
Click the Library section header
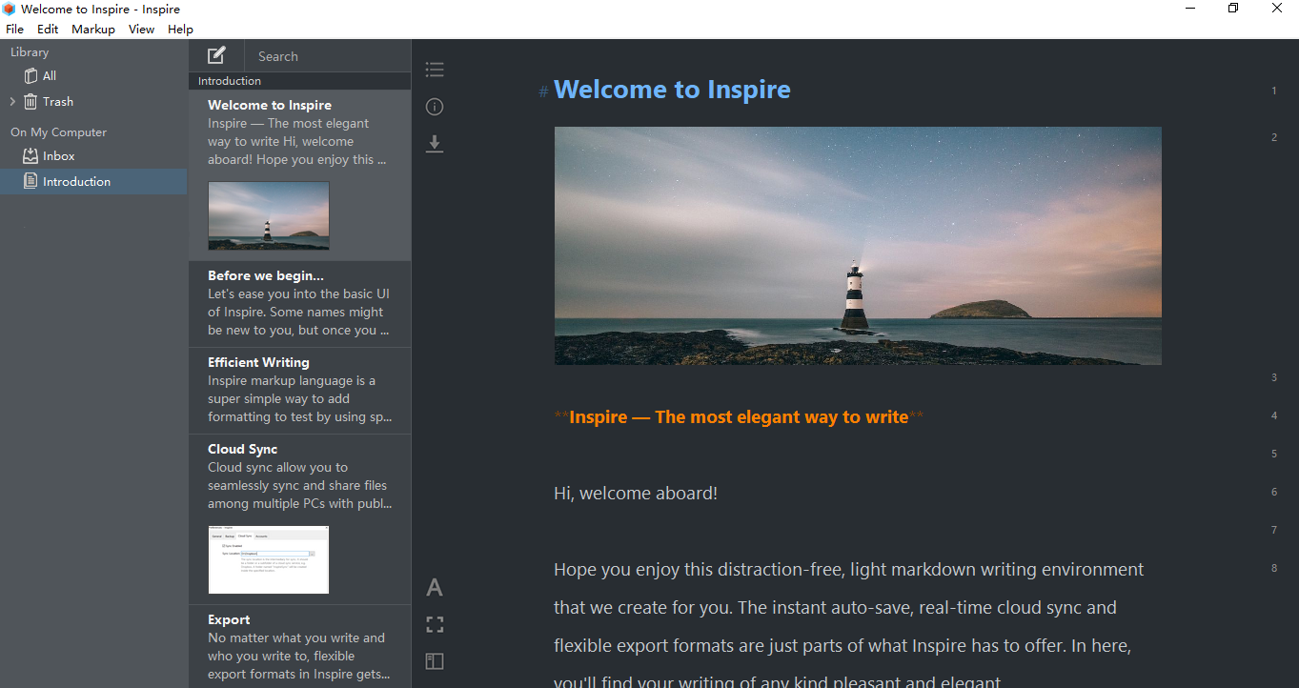tap(30, 52)
